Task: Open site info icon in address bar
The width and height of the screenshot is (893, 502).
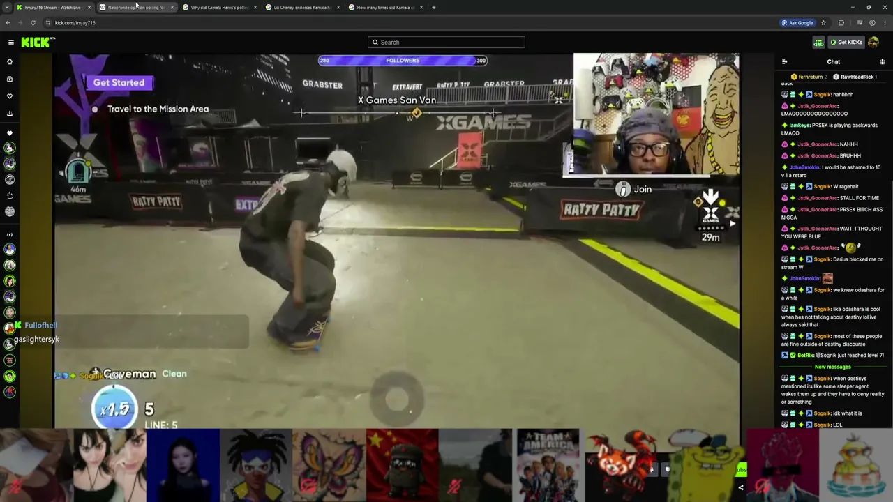Action: coord(48,23)
